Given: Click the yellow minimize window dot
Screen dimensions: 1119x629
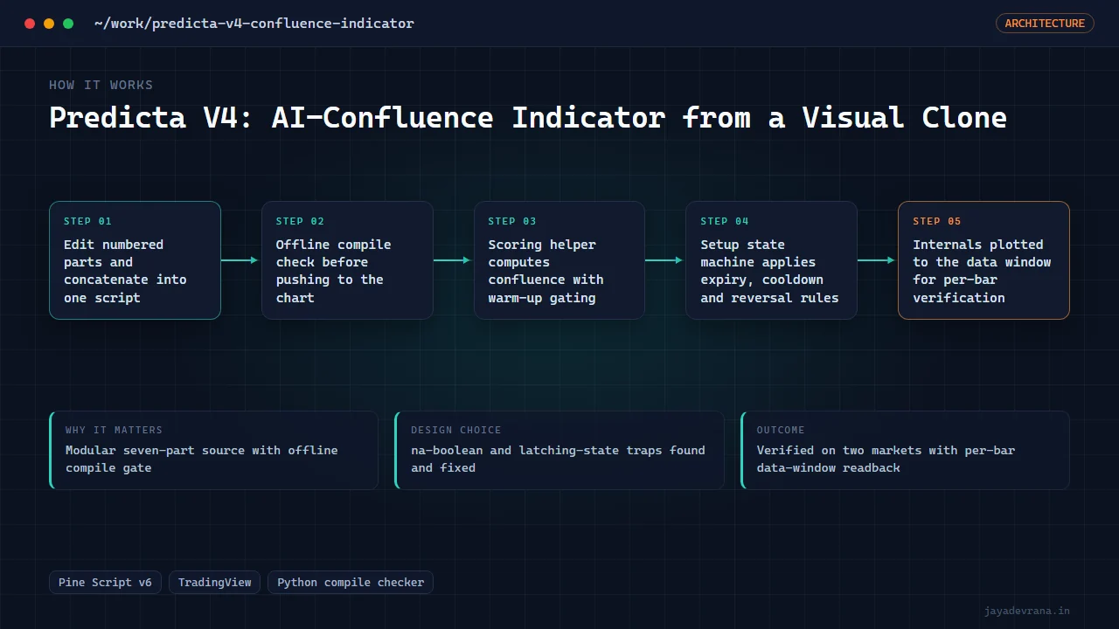Looking at the screenshot, I should pyautogui.click(x=49, y=24).
